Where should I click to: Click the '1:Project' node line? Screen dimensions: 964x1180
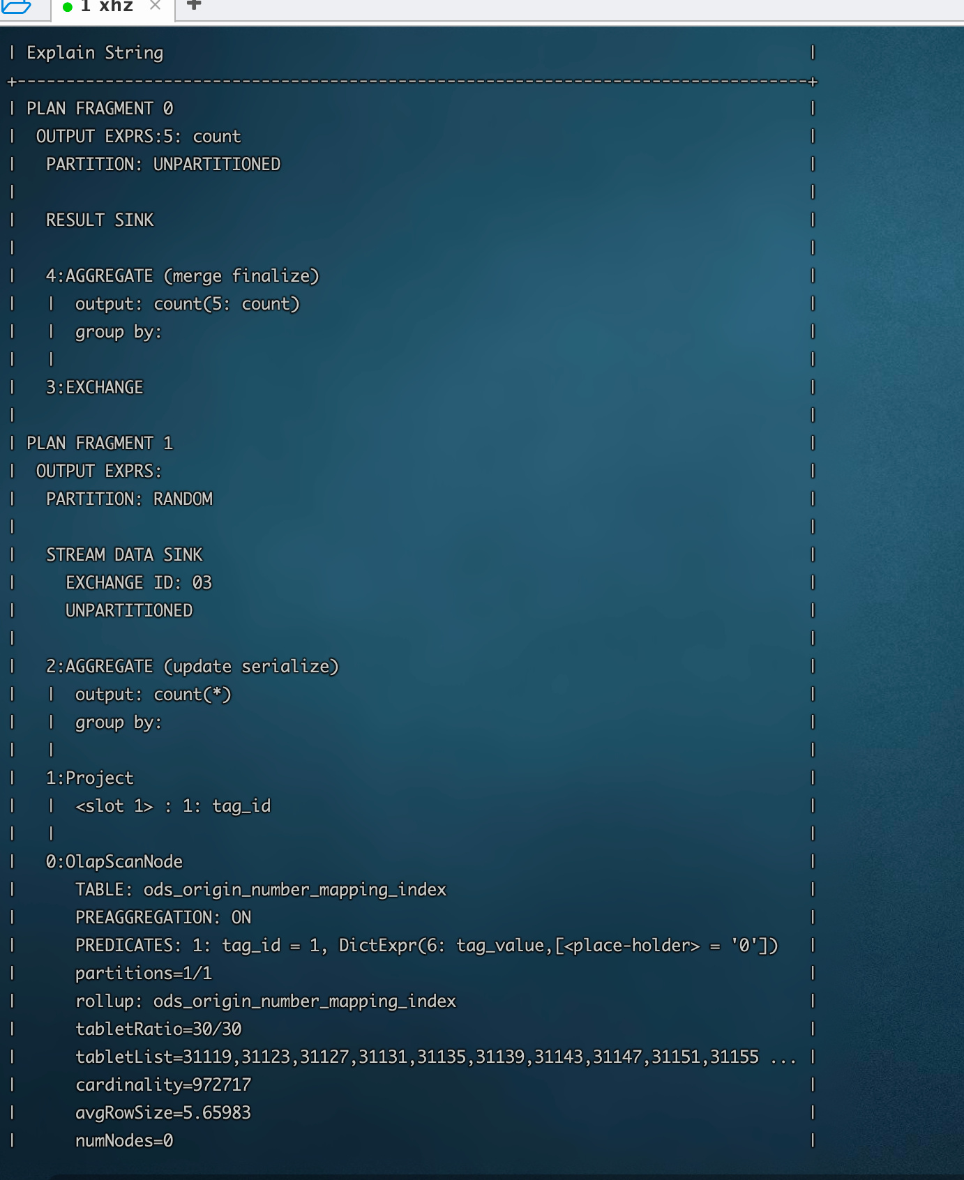(89, 778)
